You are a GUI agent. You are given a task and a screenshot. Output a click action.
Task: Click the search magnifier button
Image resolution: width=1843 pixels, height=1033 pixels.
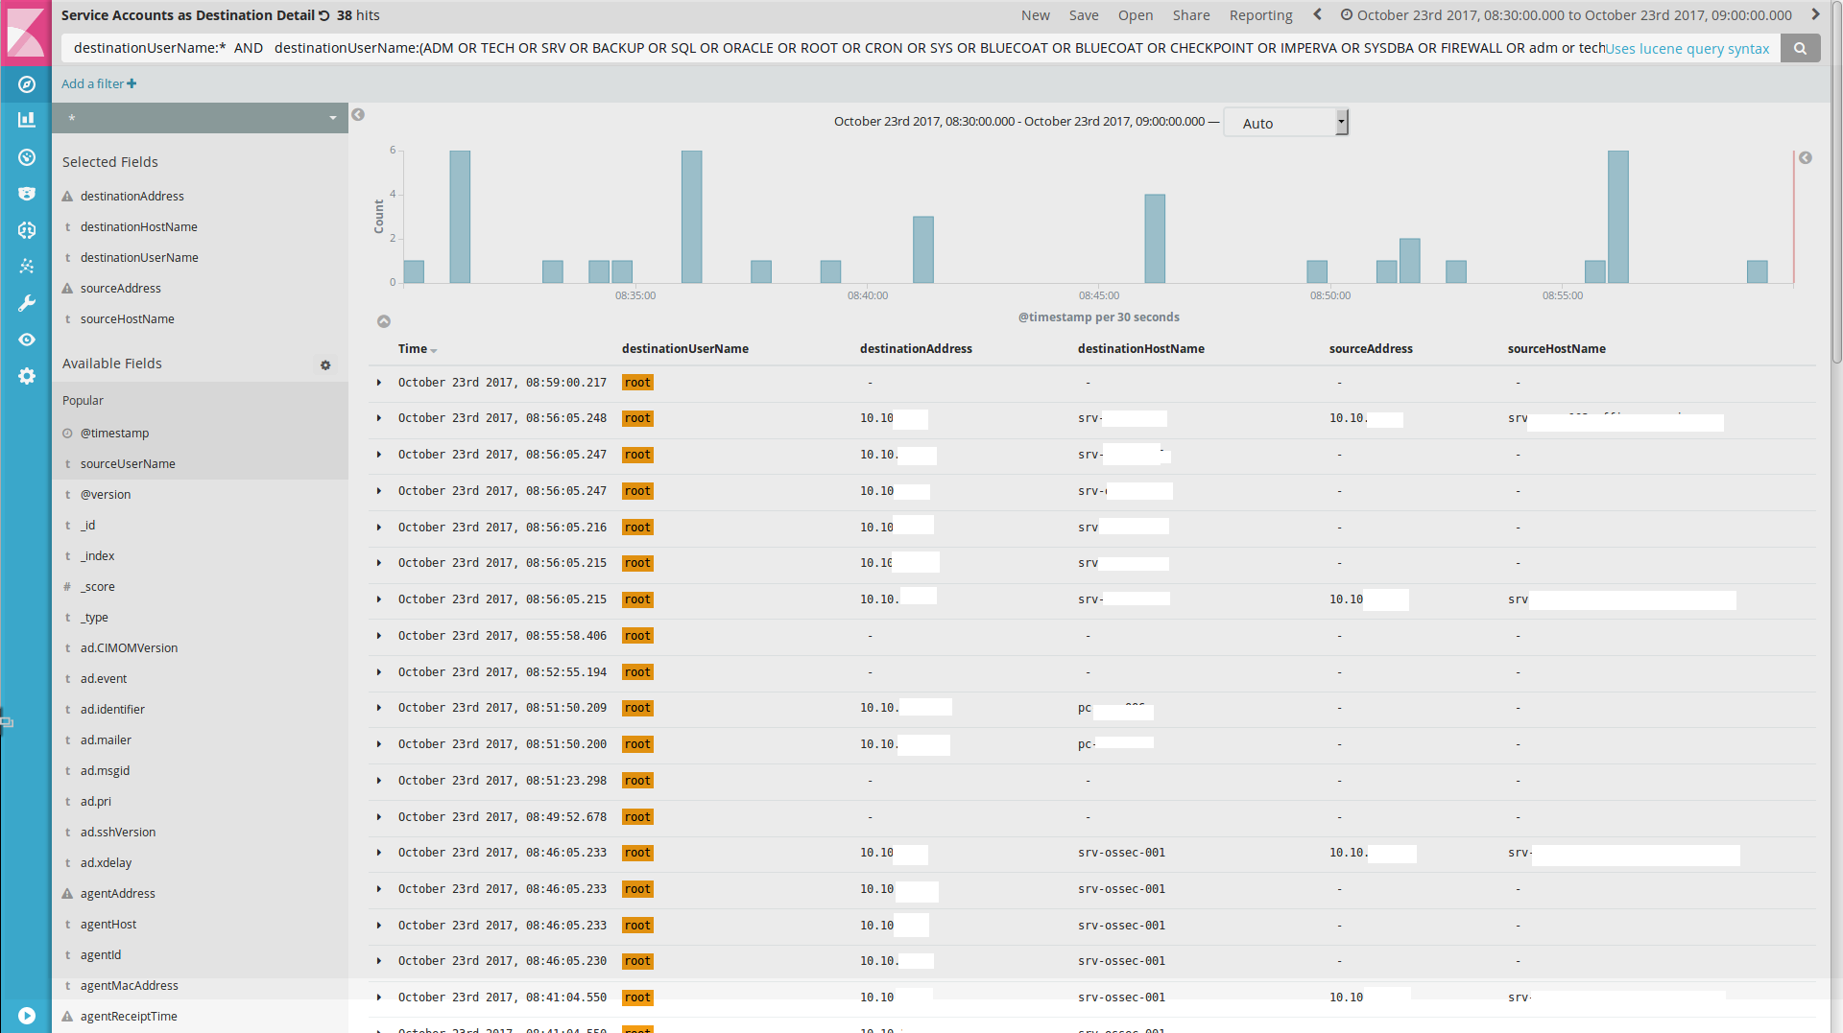click(1800, 48)
